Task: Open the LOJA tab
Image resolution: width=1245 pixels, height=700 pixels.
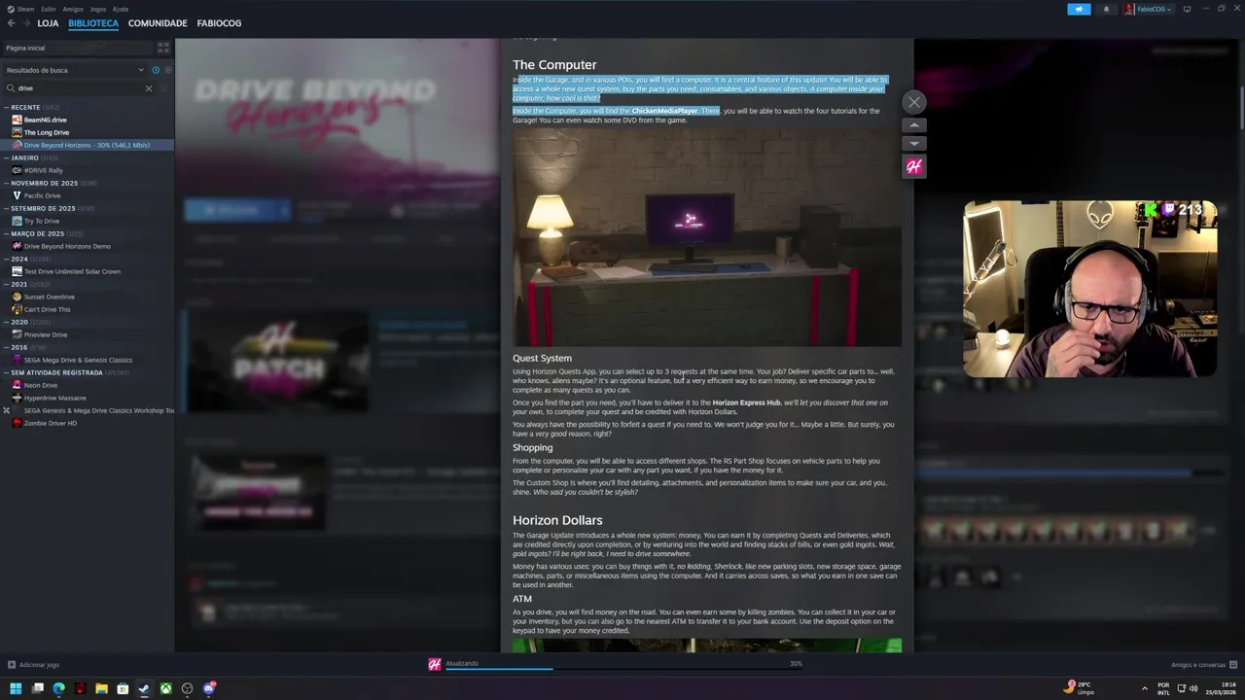Action: coord(48,23)
